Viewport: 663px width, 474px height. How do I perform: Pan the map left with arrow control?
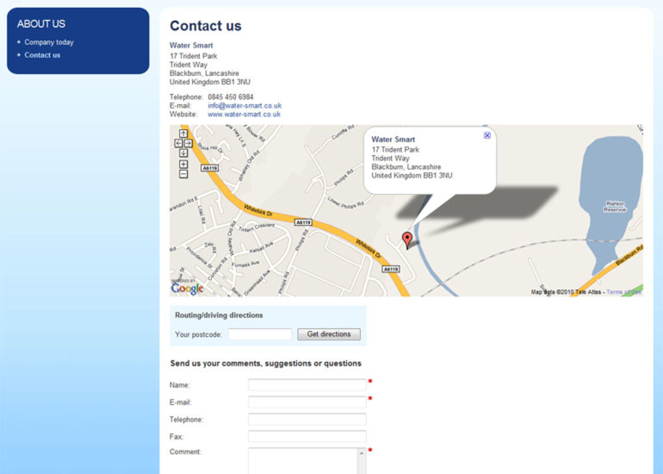point(179,143)
